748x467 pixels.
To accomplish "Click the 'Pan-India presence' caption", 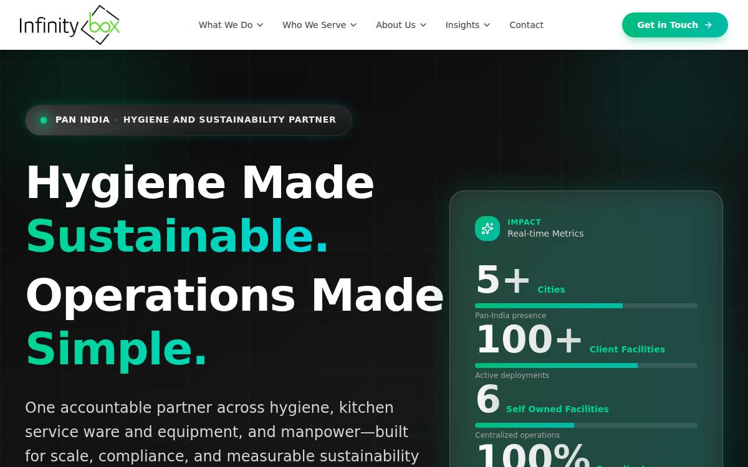I will [511, 316].
